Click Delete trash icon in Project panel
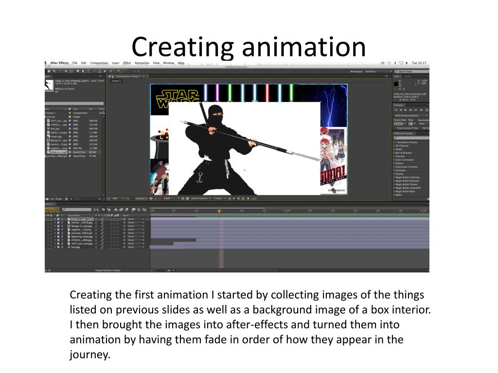The width and height of the screenshot is (498, 373). 66,199
